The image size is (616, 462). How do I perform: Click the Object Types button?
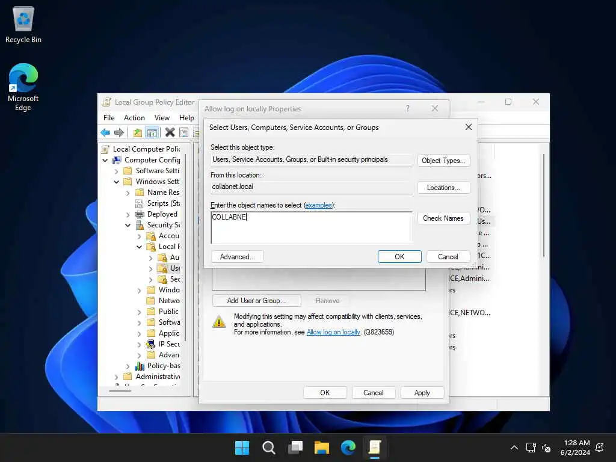pyautogui.click(x=443, y=160)
